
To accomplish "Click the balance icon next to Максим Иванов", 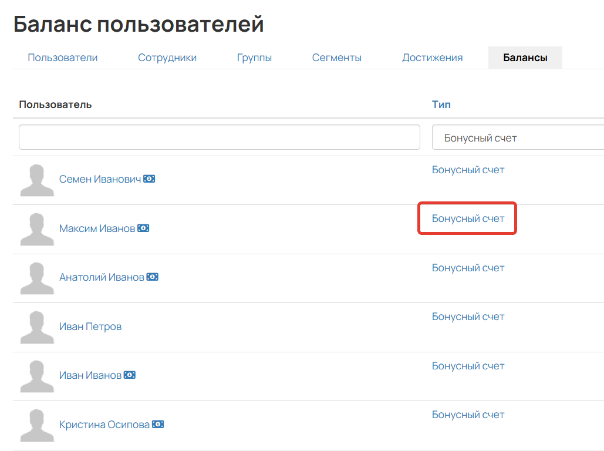I will point(144,228).
